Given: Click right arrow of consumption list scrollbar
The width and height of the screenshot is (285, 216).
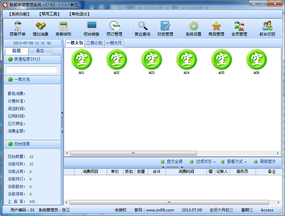Looking at the screenshot, I should click(x=278, y=202).
